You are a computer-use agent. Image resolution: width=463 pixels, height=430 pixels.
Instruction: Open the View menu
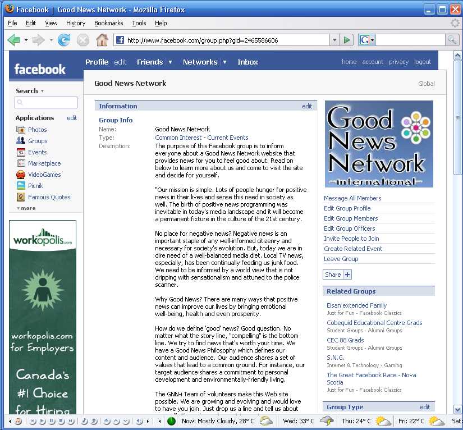pyautogui.click(x=51, y=23)
